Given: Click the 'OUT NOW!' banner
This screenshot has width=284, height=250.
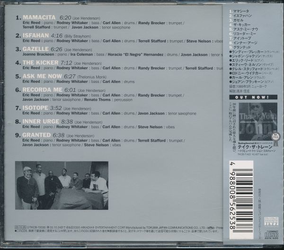Looking at the screenshot, I should [253, 97].
